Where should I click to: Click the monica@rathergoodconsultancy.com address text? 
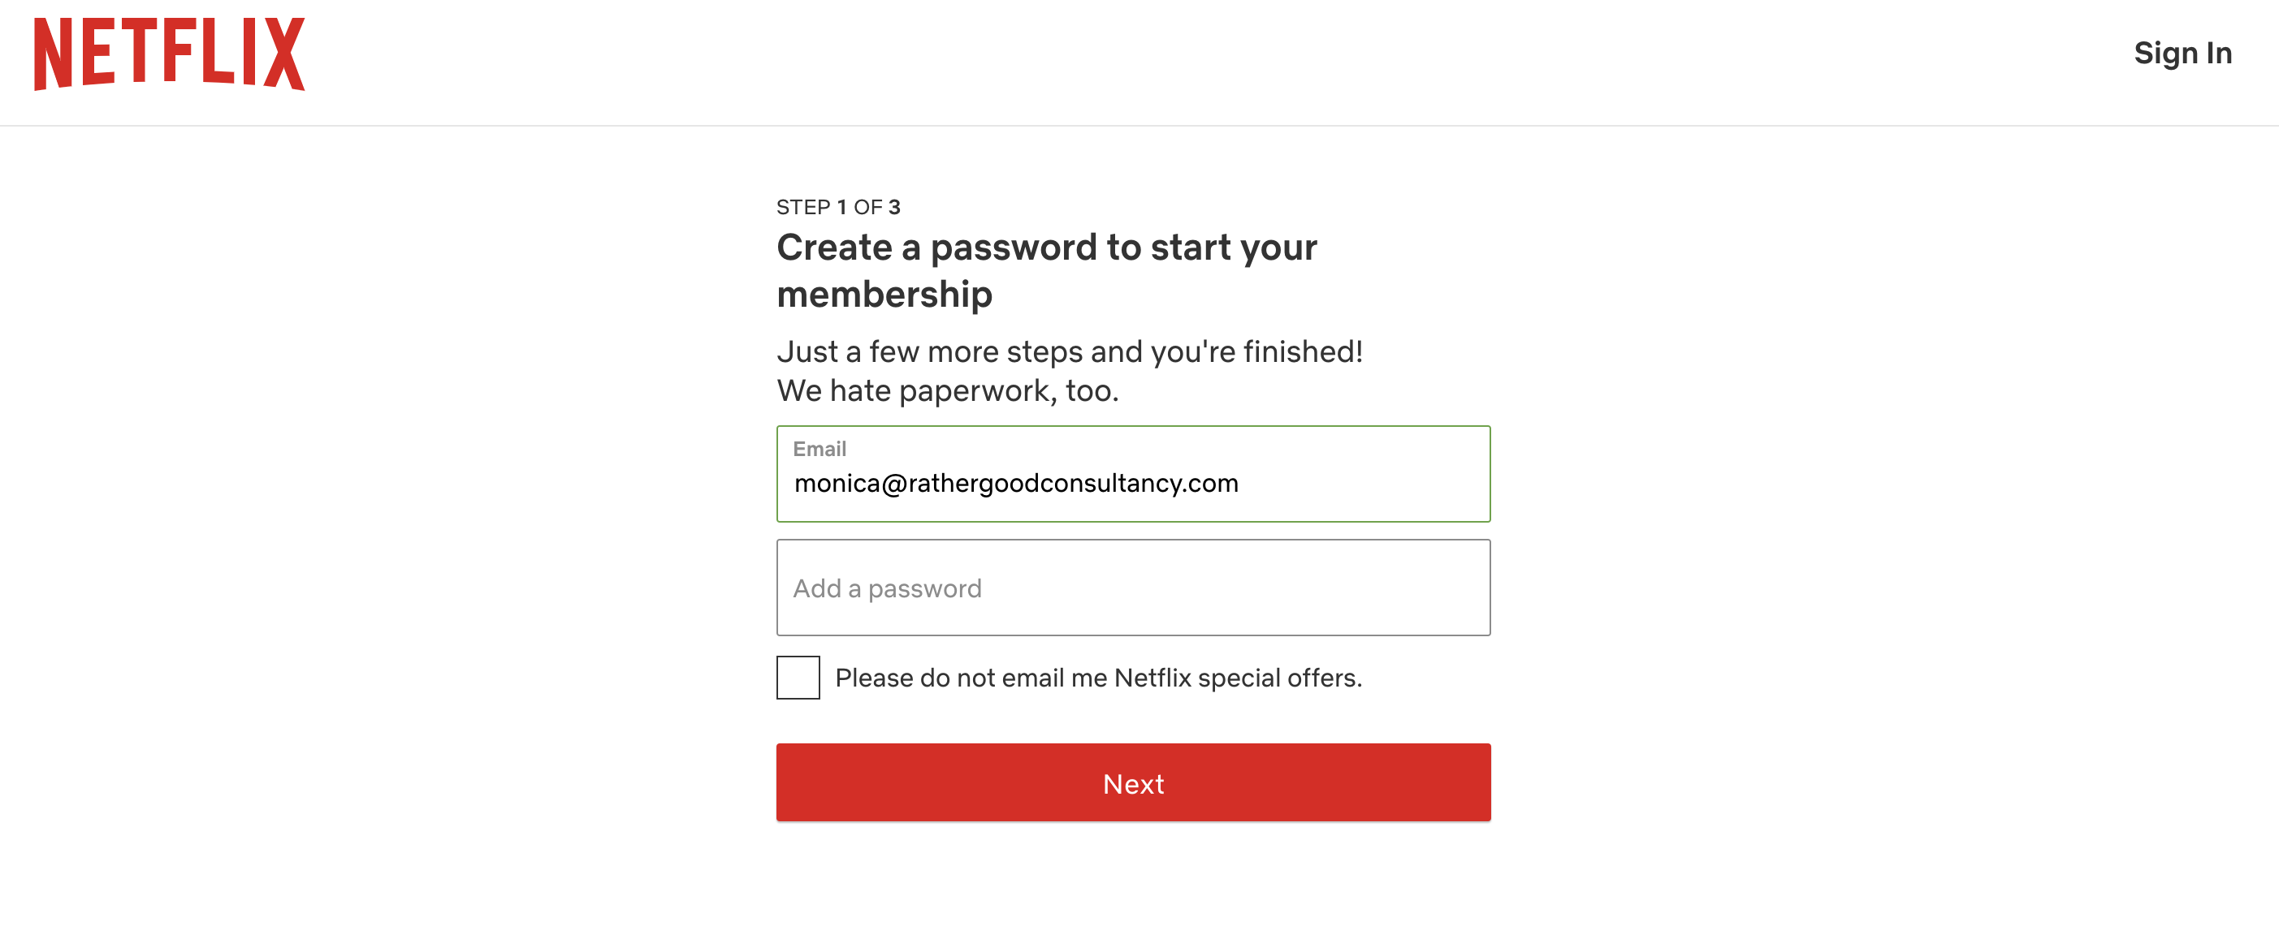(1015, 484)
